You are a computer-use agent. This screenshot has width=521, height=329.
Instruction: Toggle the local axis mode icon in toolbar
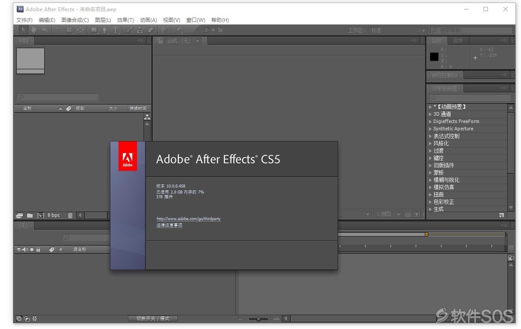click(207, 30)
